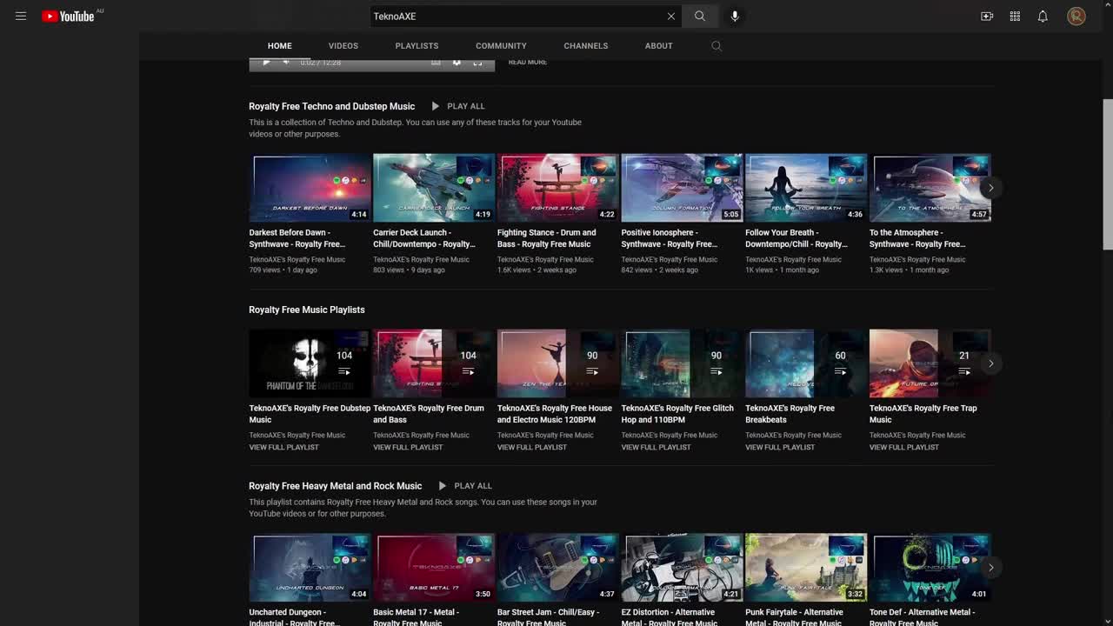Switch to the Channels tab

tap(586, 46)
